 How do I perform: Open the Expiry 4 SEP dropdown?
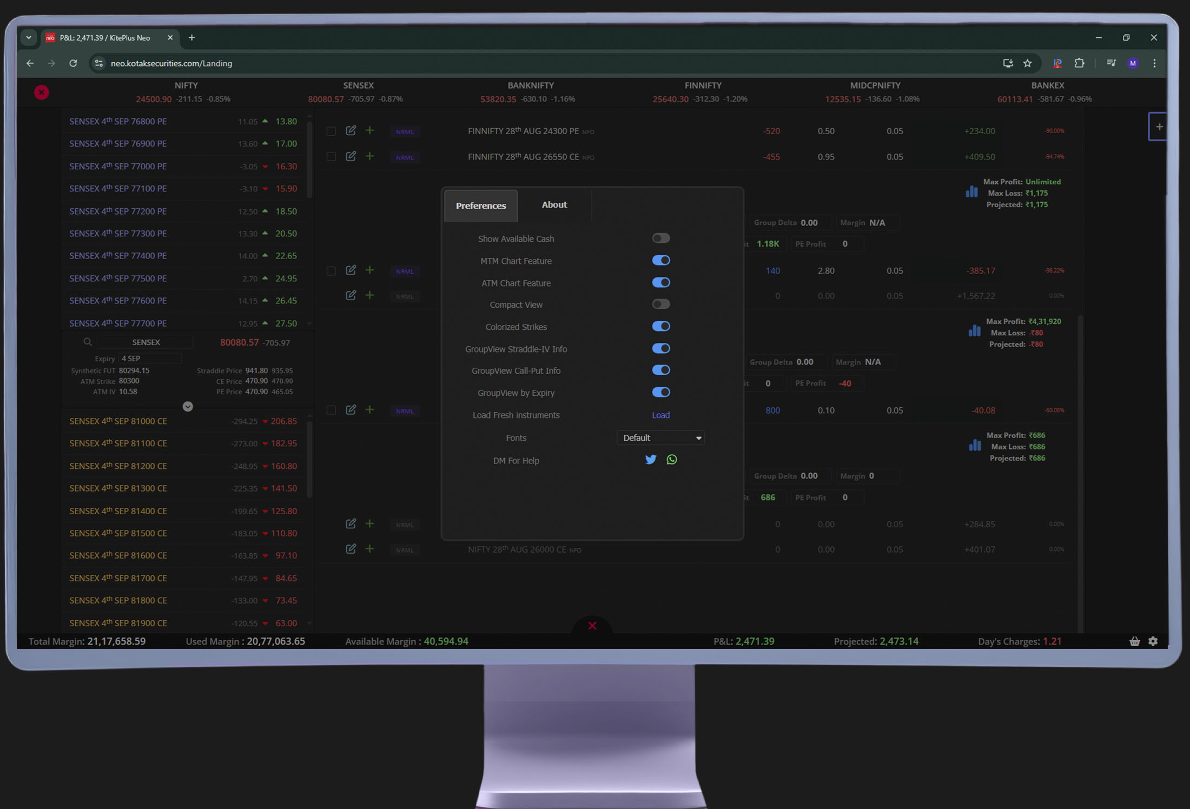(150, 359)
